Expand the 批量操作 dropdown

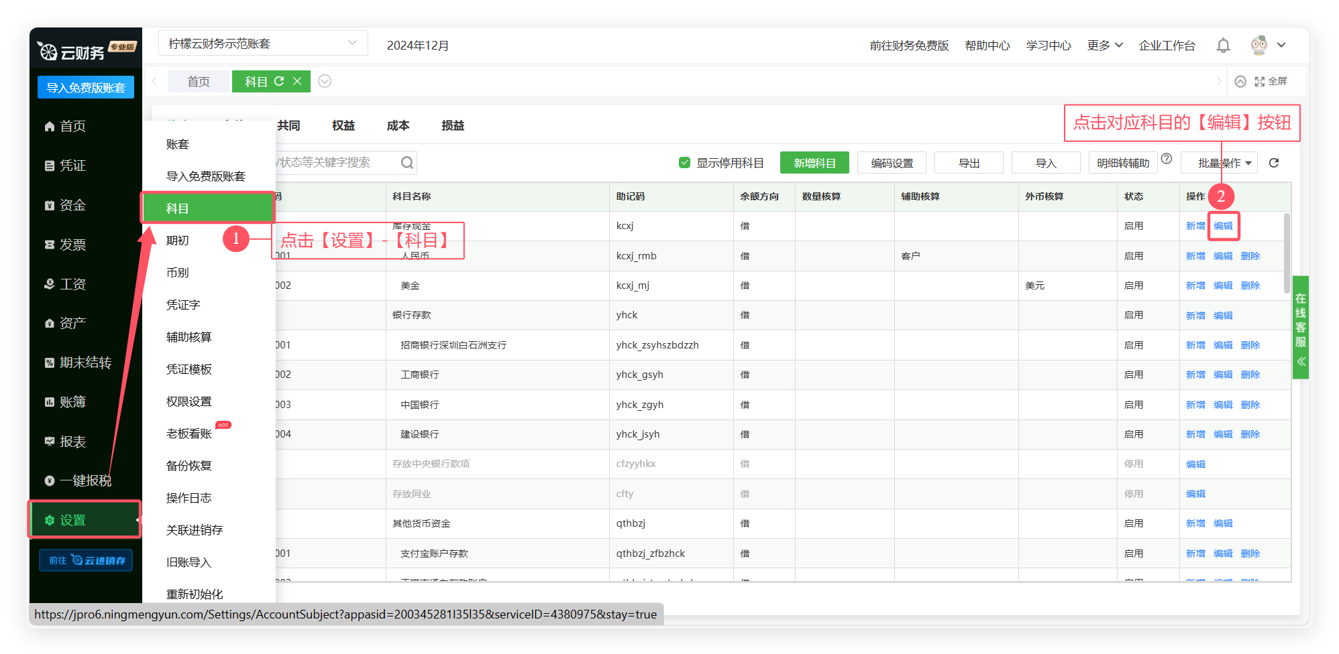click(x=1224, y=163)
